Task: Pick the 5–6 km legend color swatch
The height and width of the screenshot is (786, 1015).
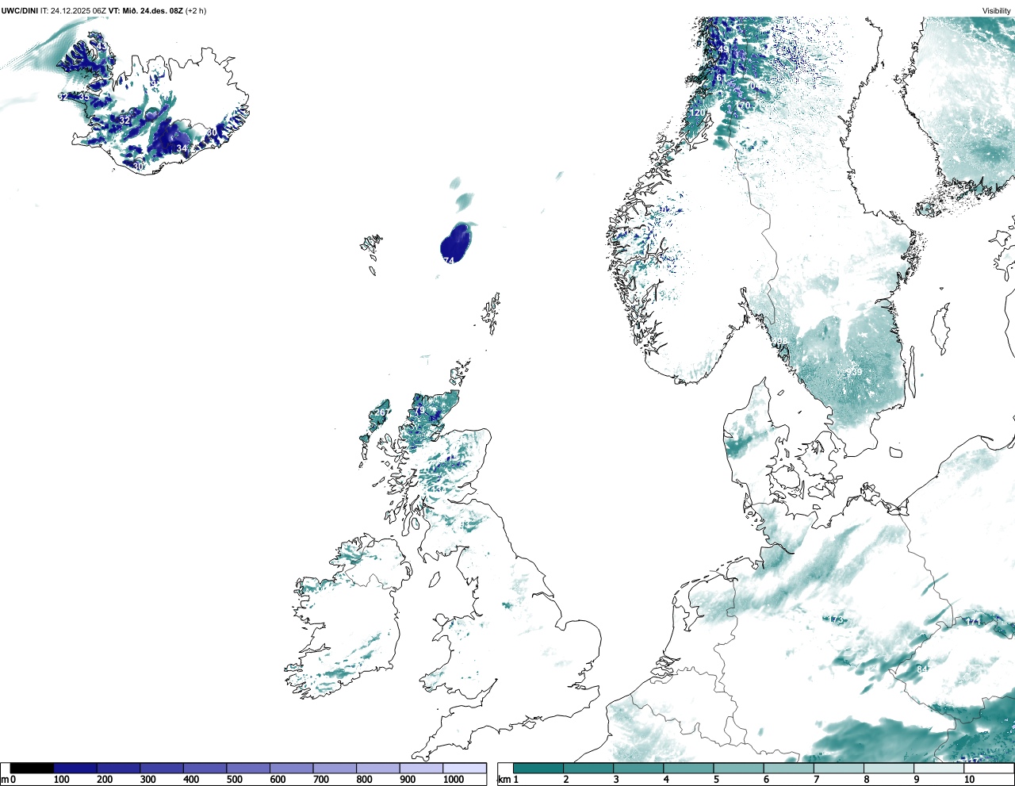Action: coord(738,768)
